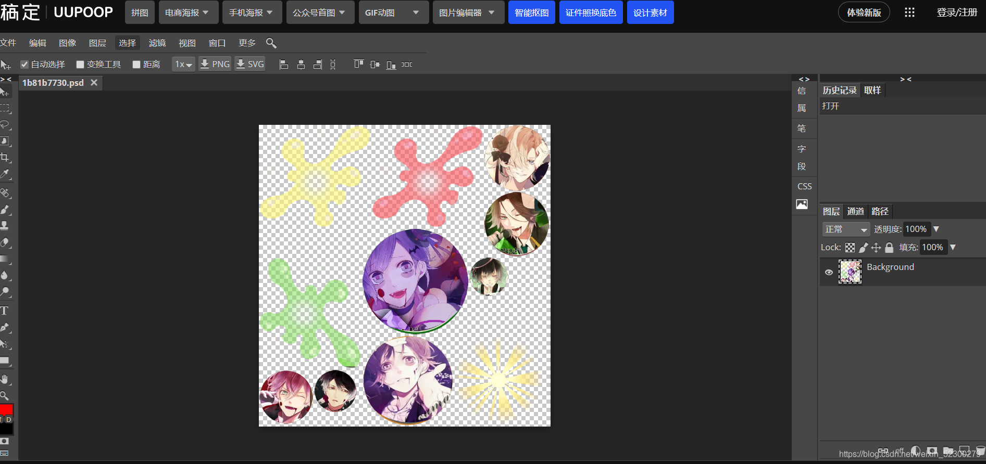
Task: Toggle lock transparent pixels
Action: (x=850, y=248)
